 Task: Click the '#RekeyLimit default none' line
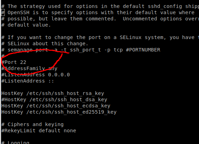click(39, 131)
